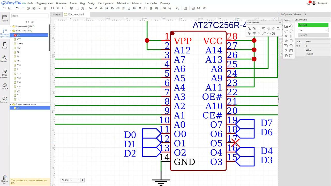Click the Save icon in toolbar

tap(10, 8)
